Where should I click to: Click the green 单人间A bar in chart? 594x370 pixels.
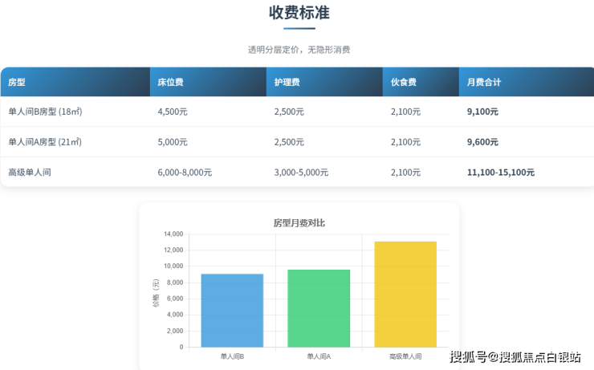click(319, 308)
